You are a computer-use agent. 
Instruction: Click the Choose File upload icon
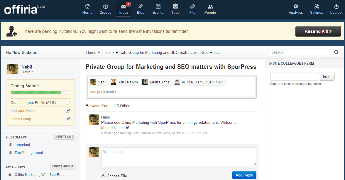point(103,176)
